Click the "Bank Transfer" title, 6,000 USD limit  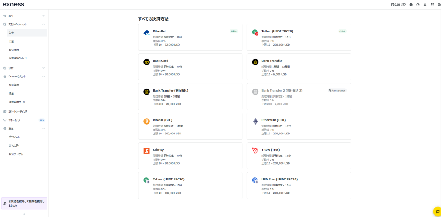[272, 61]
